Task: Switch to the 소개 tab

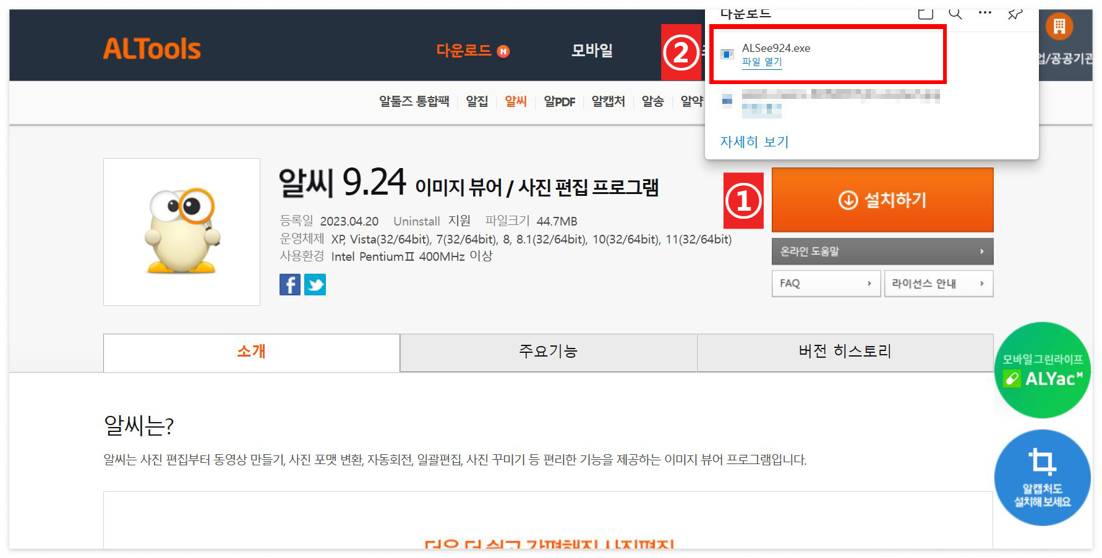Action: click(x=252, y=352)
